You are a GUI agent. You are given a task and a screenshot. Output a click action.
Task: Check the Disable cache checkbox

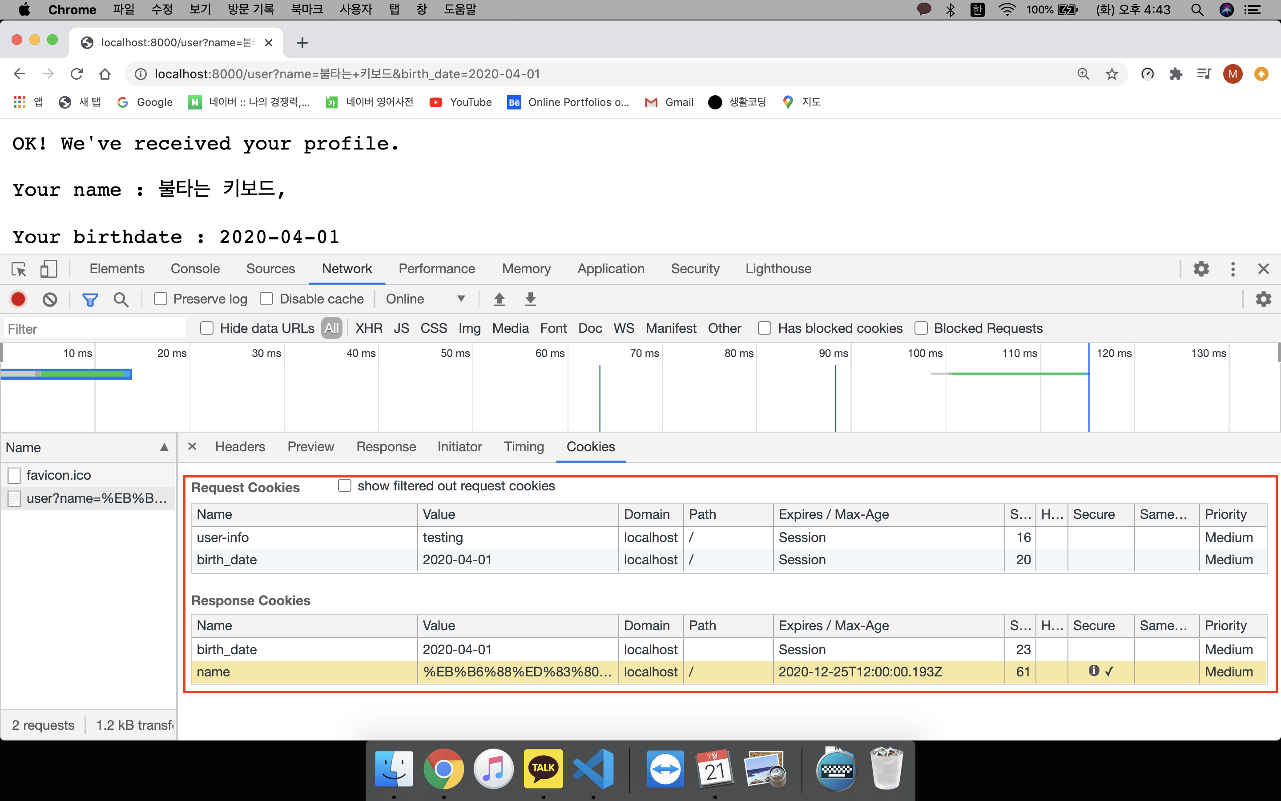[x=266, y=299]
